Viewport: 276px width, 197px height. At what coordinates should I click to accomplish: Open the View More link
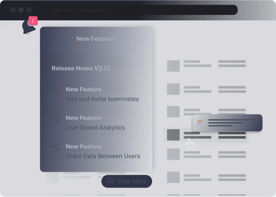131,181
